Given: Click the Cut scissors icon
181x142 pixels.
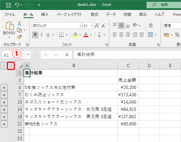Looking at the screenshot, I should (19, 23).
